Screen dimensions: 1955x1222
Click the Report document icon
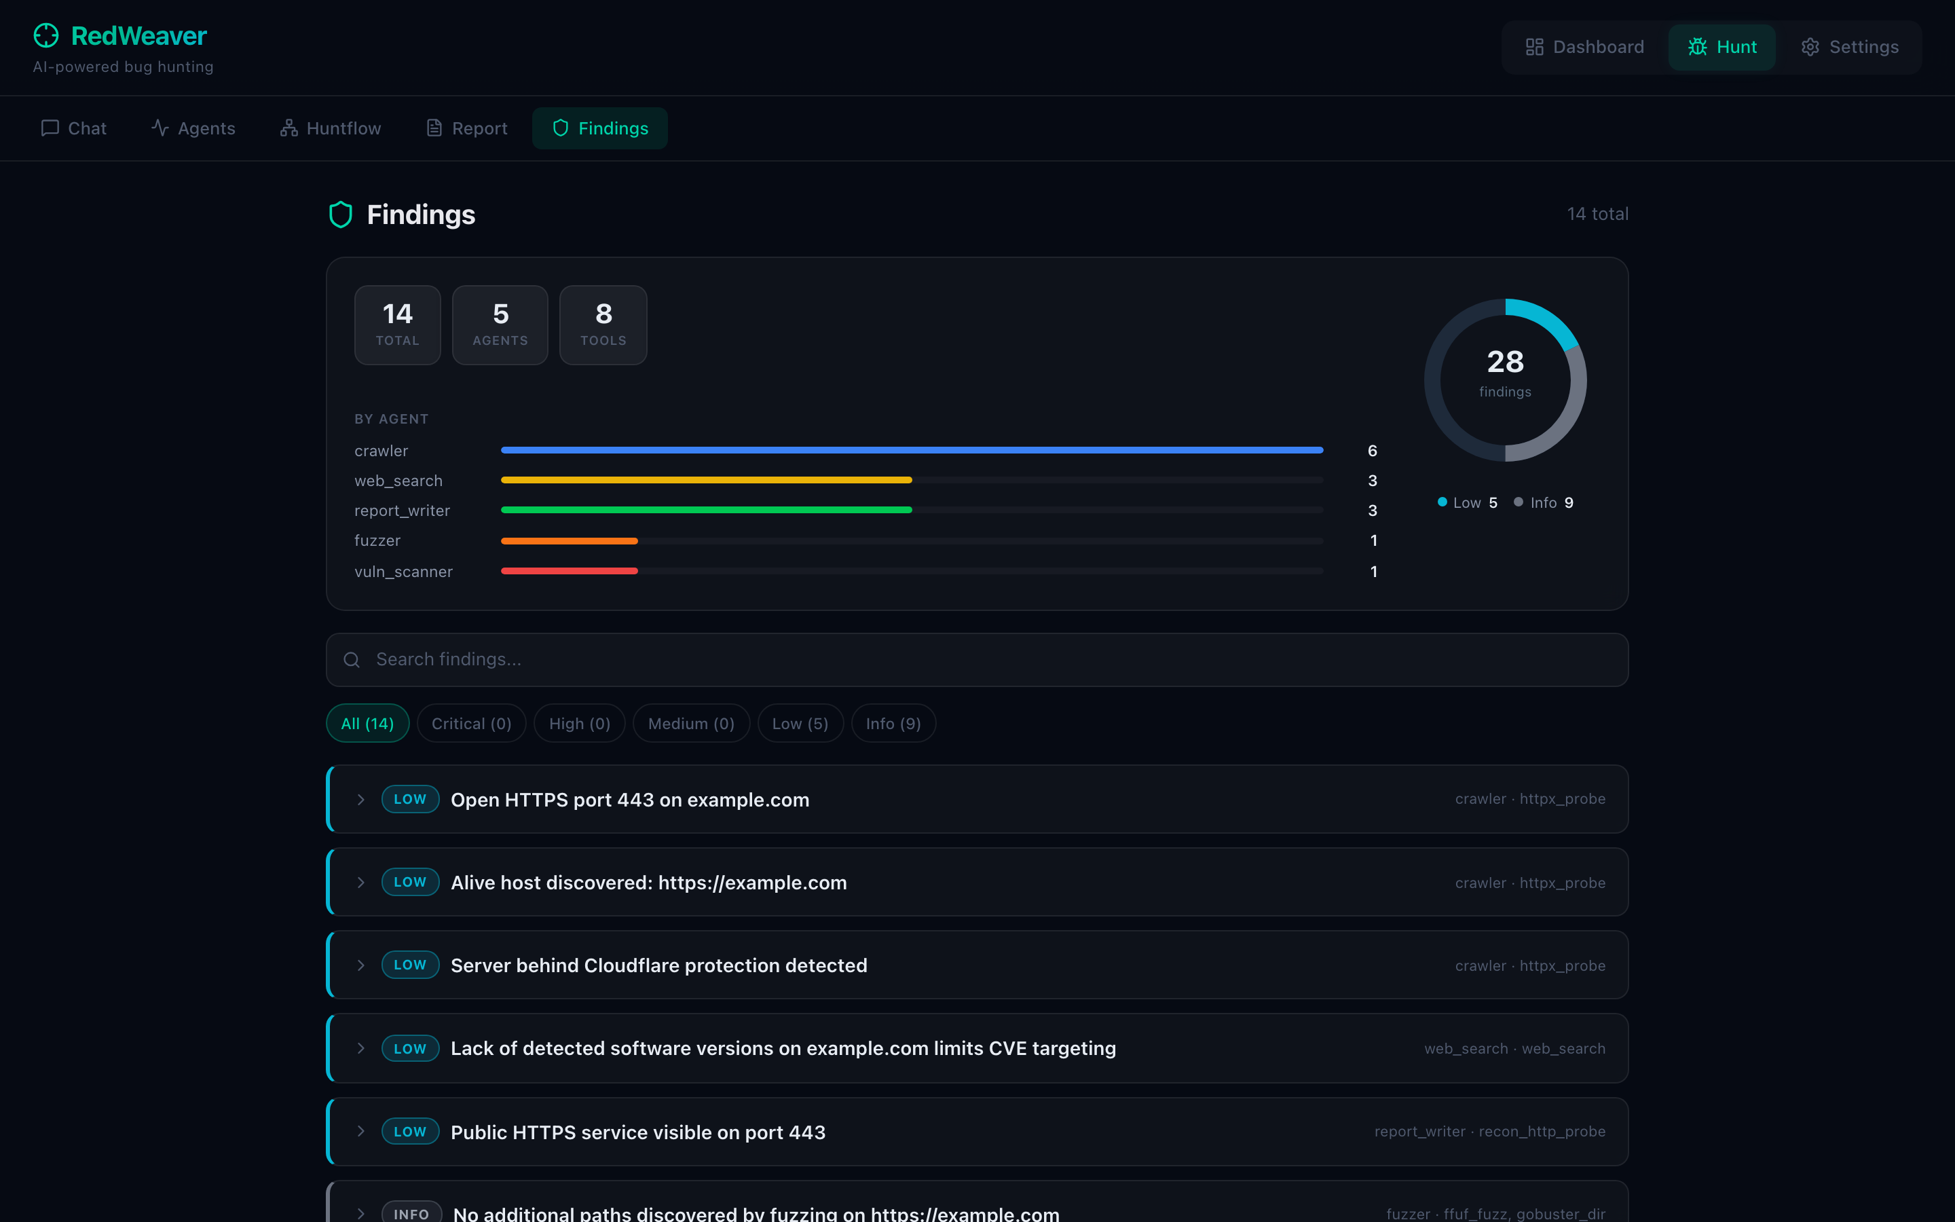(x=434, y=128)
